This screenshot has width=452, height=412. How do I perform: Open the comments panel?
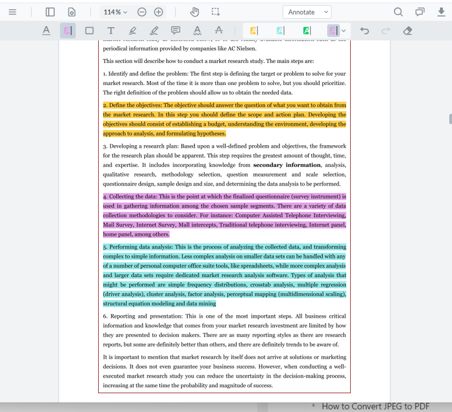(x=420, y=12)
